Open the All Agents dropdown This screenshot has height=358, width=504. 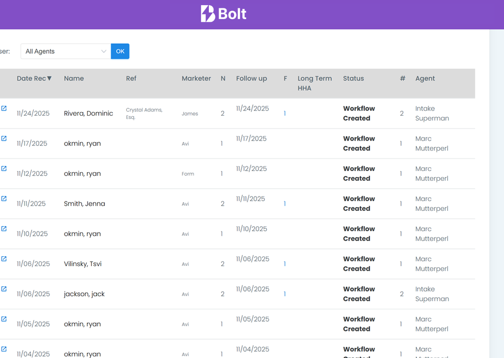(65, 51)
